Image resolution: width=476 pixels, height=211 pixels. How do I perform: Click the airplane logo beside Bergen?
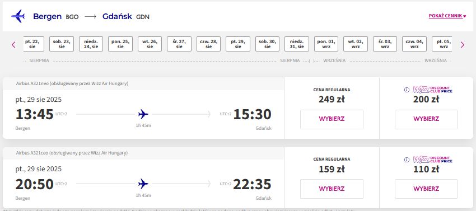coord(18,16)
